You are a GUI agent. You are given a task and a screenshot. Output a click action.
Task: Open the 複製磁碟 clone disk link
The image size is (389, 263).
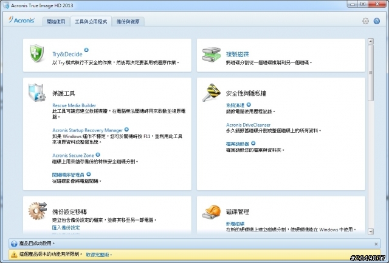[x=238, y=54]
